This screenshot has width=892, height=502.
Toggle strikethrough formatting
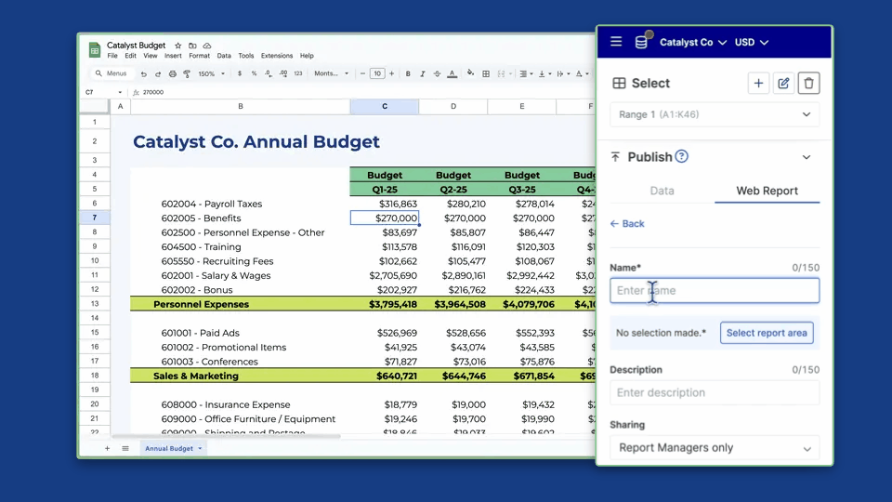pyautogui.click(x=437, y=73)
